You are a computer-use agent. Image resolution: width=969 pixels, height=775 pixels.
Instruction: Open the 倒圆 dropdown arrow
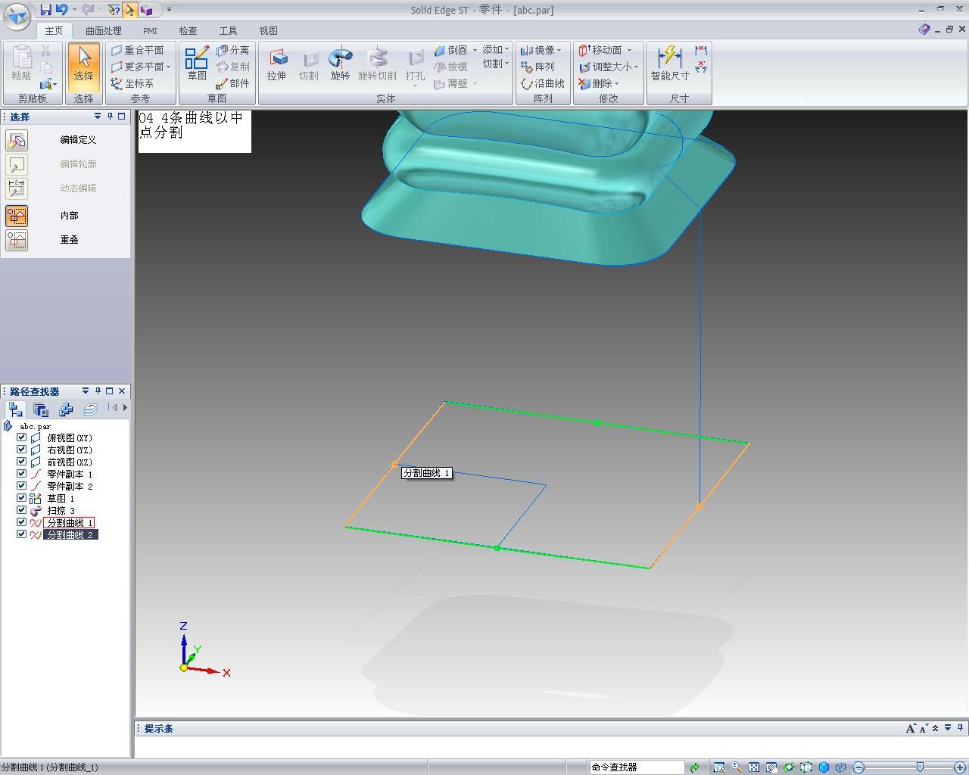point(475,50)
